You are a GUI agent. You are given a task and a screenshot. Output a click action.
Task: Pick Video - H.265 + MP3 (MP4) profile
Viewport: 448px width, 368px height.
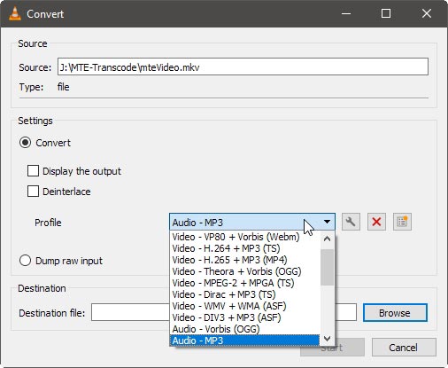tap(245, 260)
